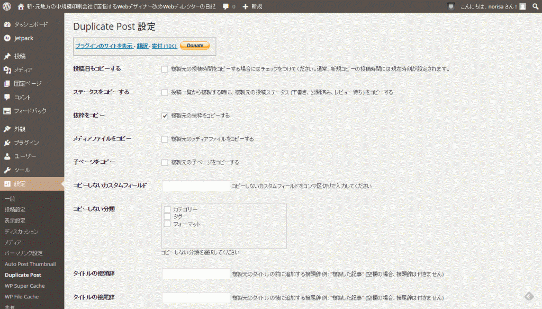Enable the 投稿日もコピーする checkbox
The image size is (542, 309).
[165, 68]
